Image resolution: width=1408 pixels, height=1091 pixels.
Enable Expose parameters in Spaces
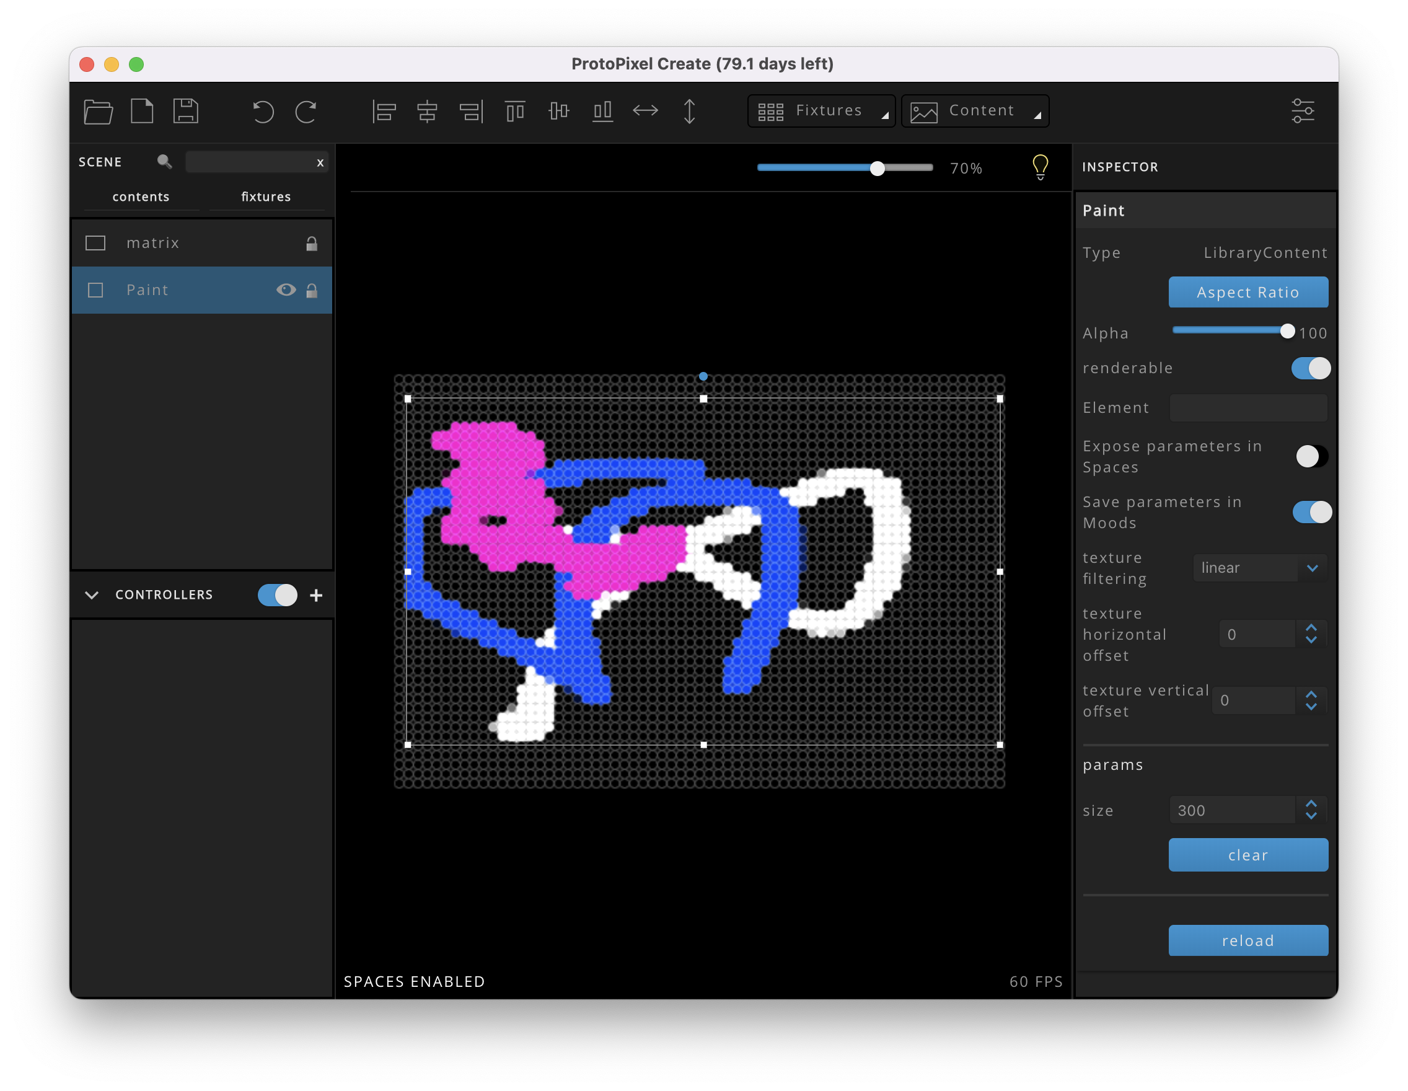click(1312, 456)
